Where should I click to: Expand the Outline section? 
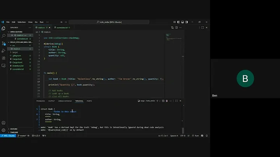click(x=20, y=129)
